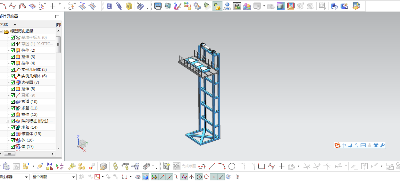Uncheck the 边倒圆 (7) feature checkbox

pyautogui.click(x=13, y=82)
